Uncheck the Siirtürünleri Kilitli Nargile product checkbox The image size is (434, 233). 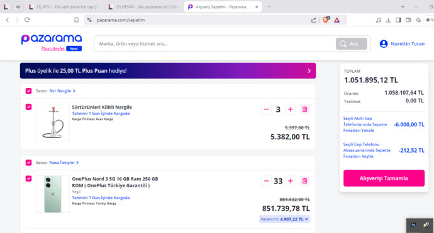[x=28, y=107]
